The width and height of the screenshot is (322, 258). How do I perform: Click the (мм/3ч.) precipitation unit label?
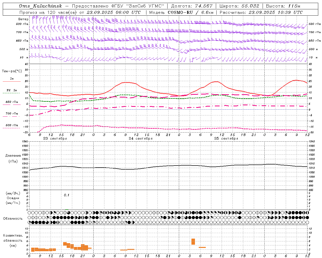[x=13, y=193]
